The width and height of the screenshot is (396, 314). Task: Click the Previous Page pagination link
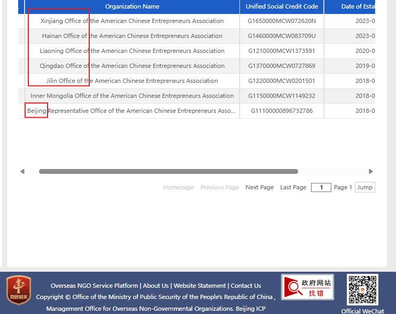pyautogui.click(x=220, y=187)
